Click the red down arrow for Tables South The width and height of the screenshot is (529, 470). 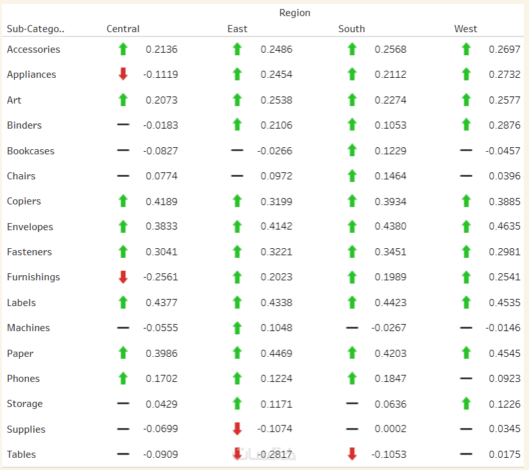(352, 455)
